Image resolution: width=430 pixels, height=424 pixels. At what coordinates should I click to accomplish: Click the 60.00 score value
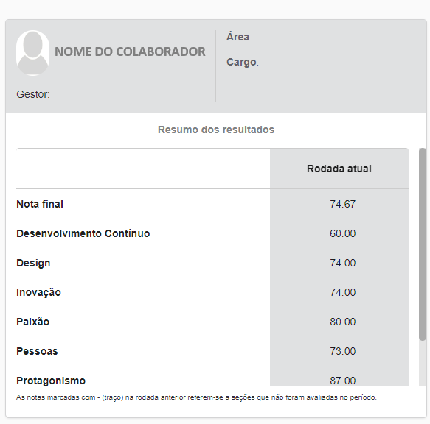coord(342,233)
